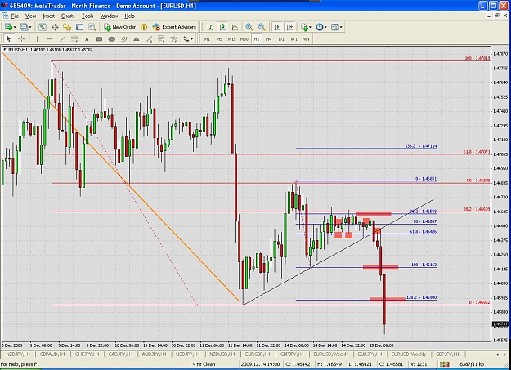Click the New Order button

[x=119, y=27]
